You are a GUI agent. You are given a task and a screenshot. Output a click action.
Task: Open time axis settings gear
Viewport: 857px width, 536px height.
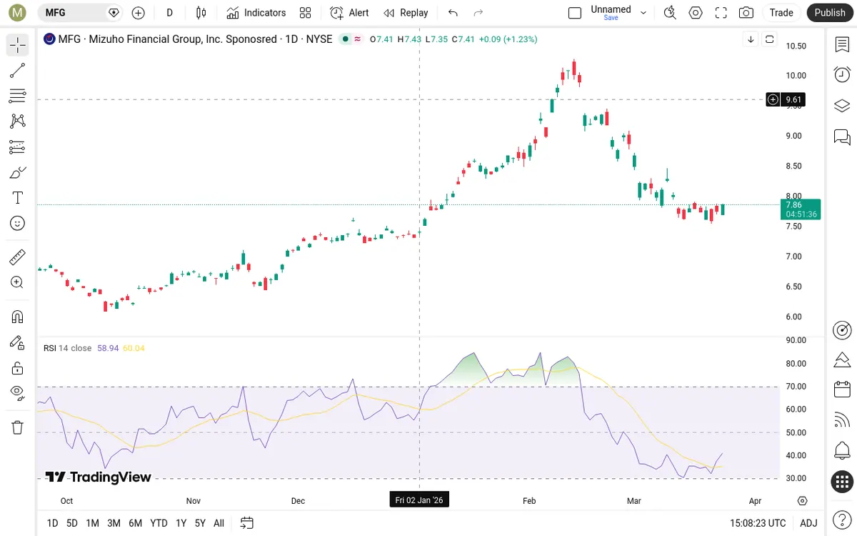click(x=803, y=500)
